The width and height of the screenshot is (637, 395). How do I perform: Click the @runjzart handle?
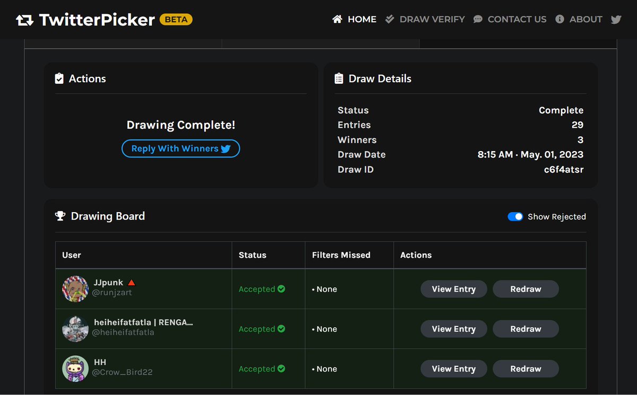coord(112,293)
